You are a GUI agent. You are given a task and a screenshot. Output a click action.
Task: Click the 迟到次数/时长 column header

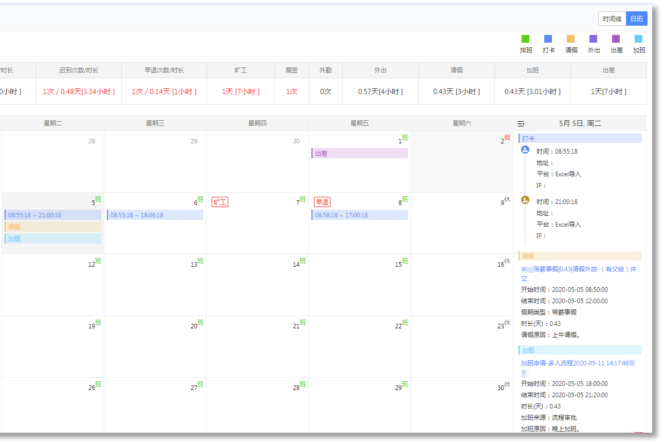click(x=79, y=70)
